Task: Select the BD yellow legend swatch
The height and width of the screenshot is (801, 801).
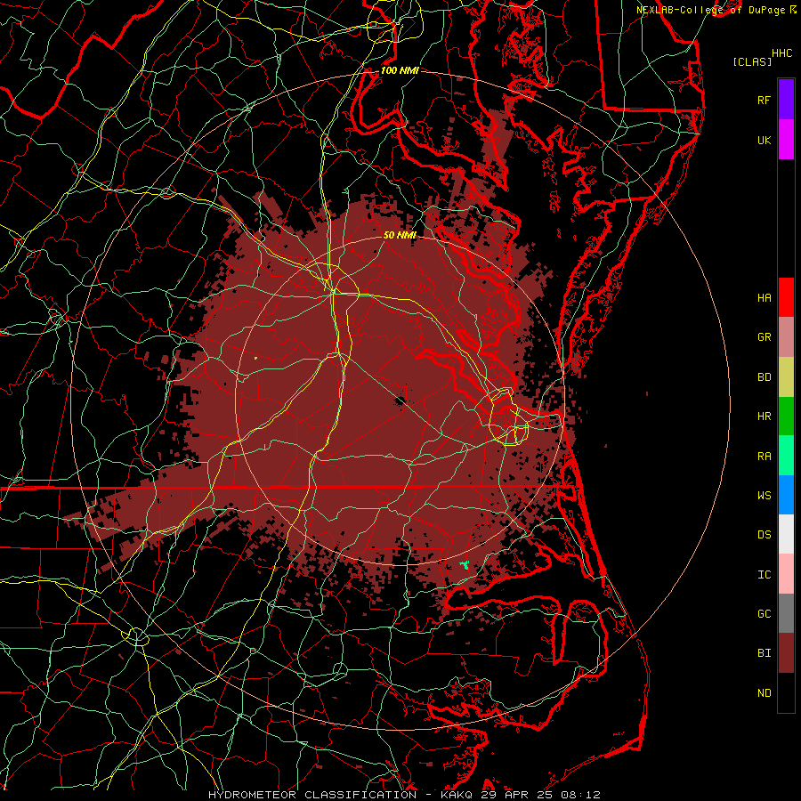Action: click(786, 376)
